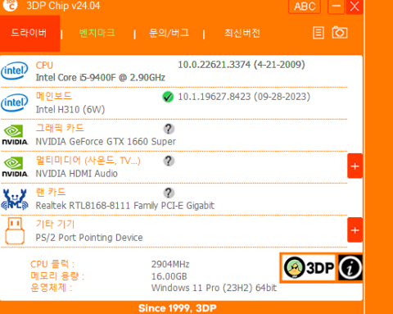Click the 16.00GB memory value

pyautogui.click(x=169, y=276)
